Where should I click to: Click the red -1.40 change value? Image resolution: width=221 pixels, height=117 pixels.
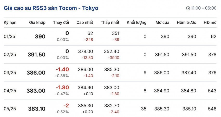tap(62, 70)
